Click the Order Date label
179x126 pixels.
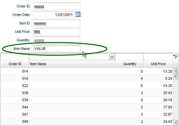(x=22, y=15)
